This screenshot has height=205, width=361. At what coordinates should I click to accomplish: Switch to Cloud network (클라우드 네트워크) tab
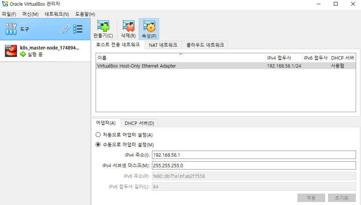point(205,45)
